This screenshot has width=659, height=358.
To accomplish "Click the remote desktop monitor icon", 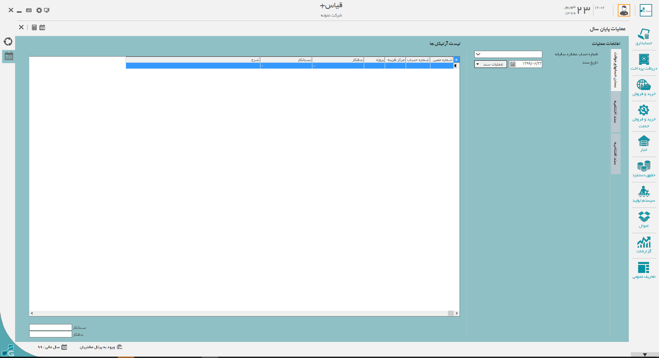I will click(x=47, y=10).
